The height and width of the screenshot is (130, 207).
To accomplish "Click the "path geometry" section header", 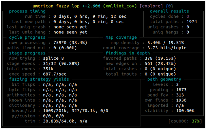I will pyautogui.click(x=164, y=79).
